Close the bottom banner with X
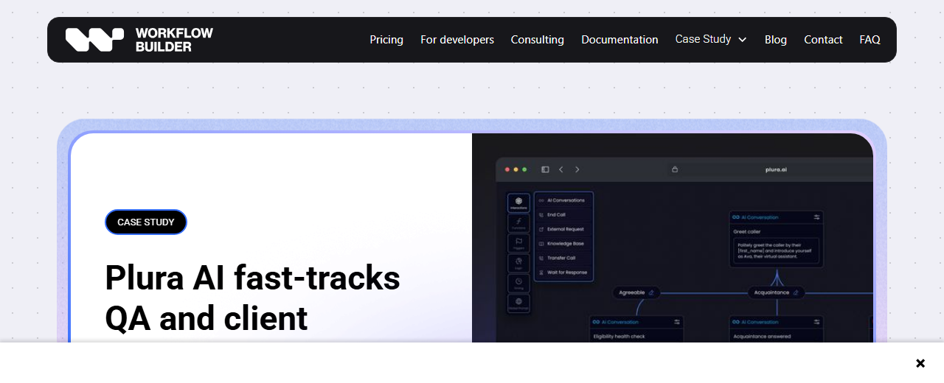The width and height of the screenshot is (944, 383). [920, 363]
